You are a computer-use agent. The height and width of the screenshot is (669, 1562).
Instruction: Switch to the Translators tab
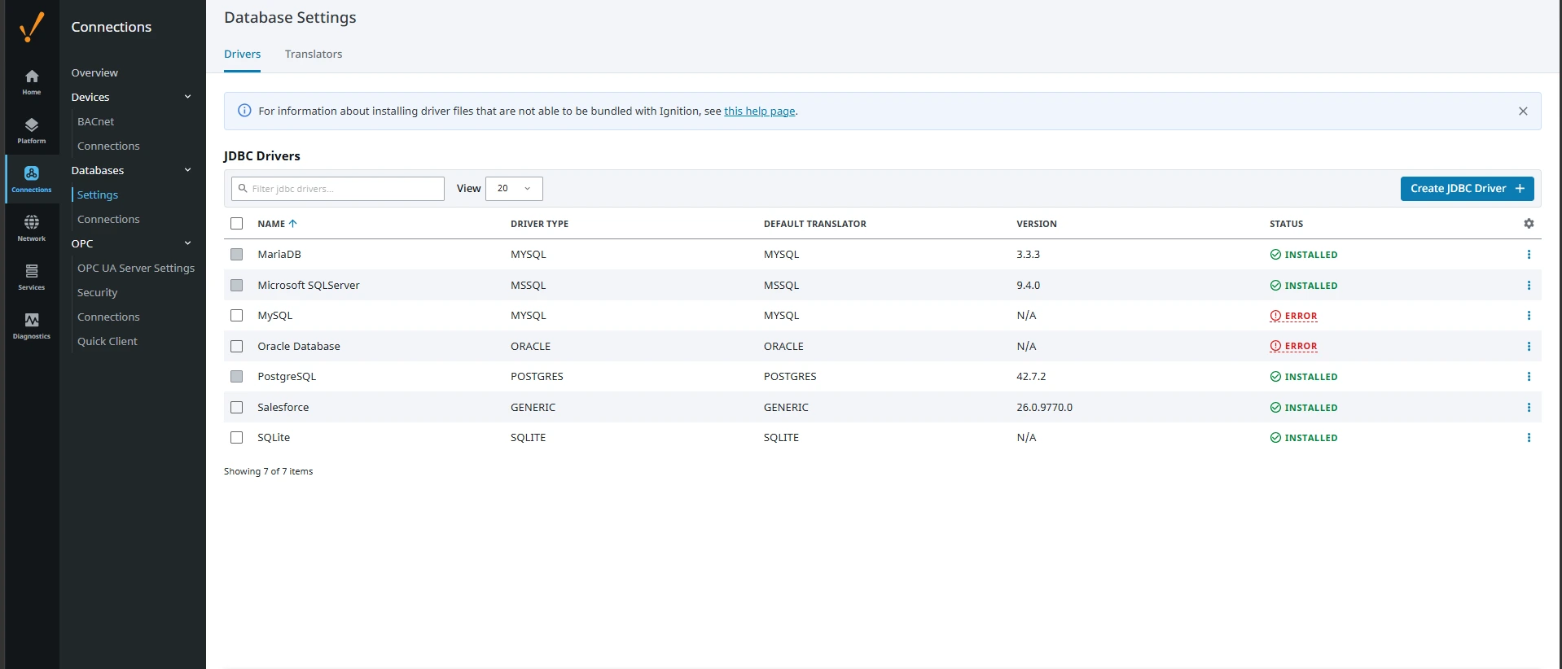coord(314,55)
